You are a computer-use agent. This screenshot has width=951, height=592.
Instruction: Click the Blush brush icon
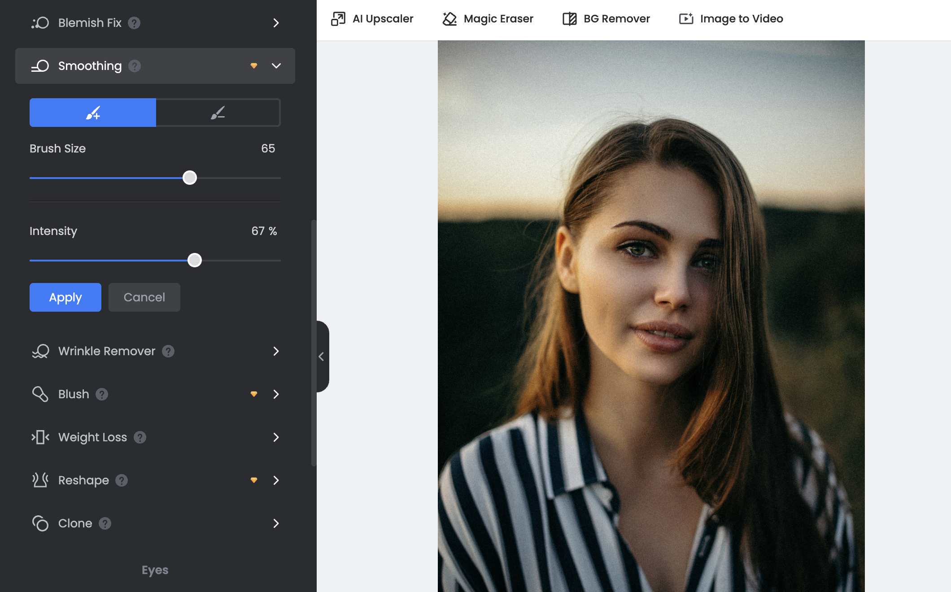(41, 394)
